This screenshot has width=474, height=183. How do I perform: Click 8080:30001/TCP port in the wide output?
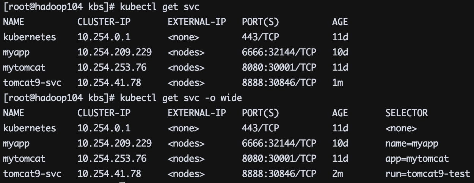[279, 159]
